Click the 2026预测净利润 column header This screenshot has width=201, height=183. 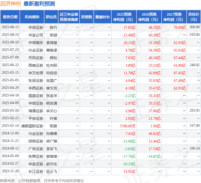pos(149,17)
